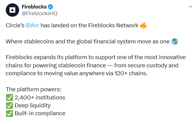Select the 'Built-in compliance' text
Screen dimensions: 192x124
point(40,113)
